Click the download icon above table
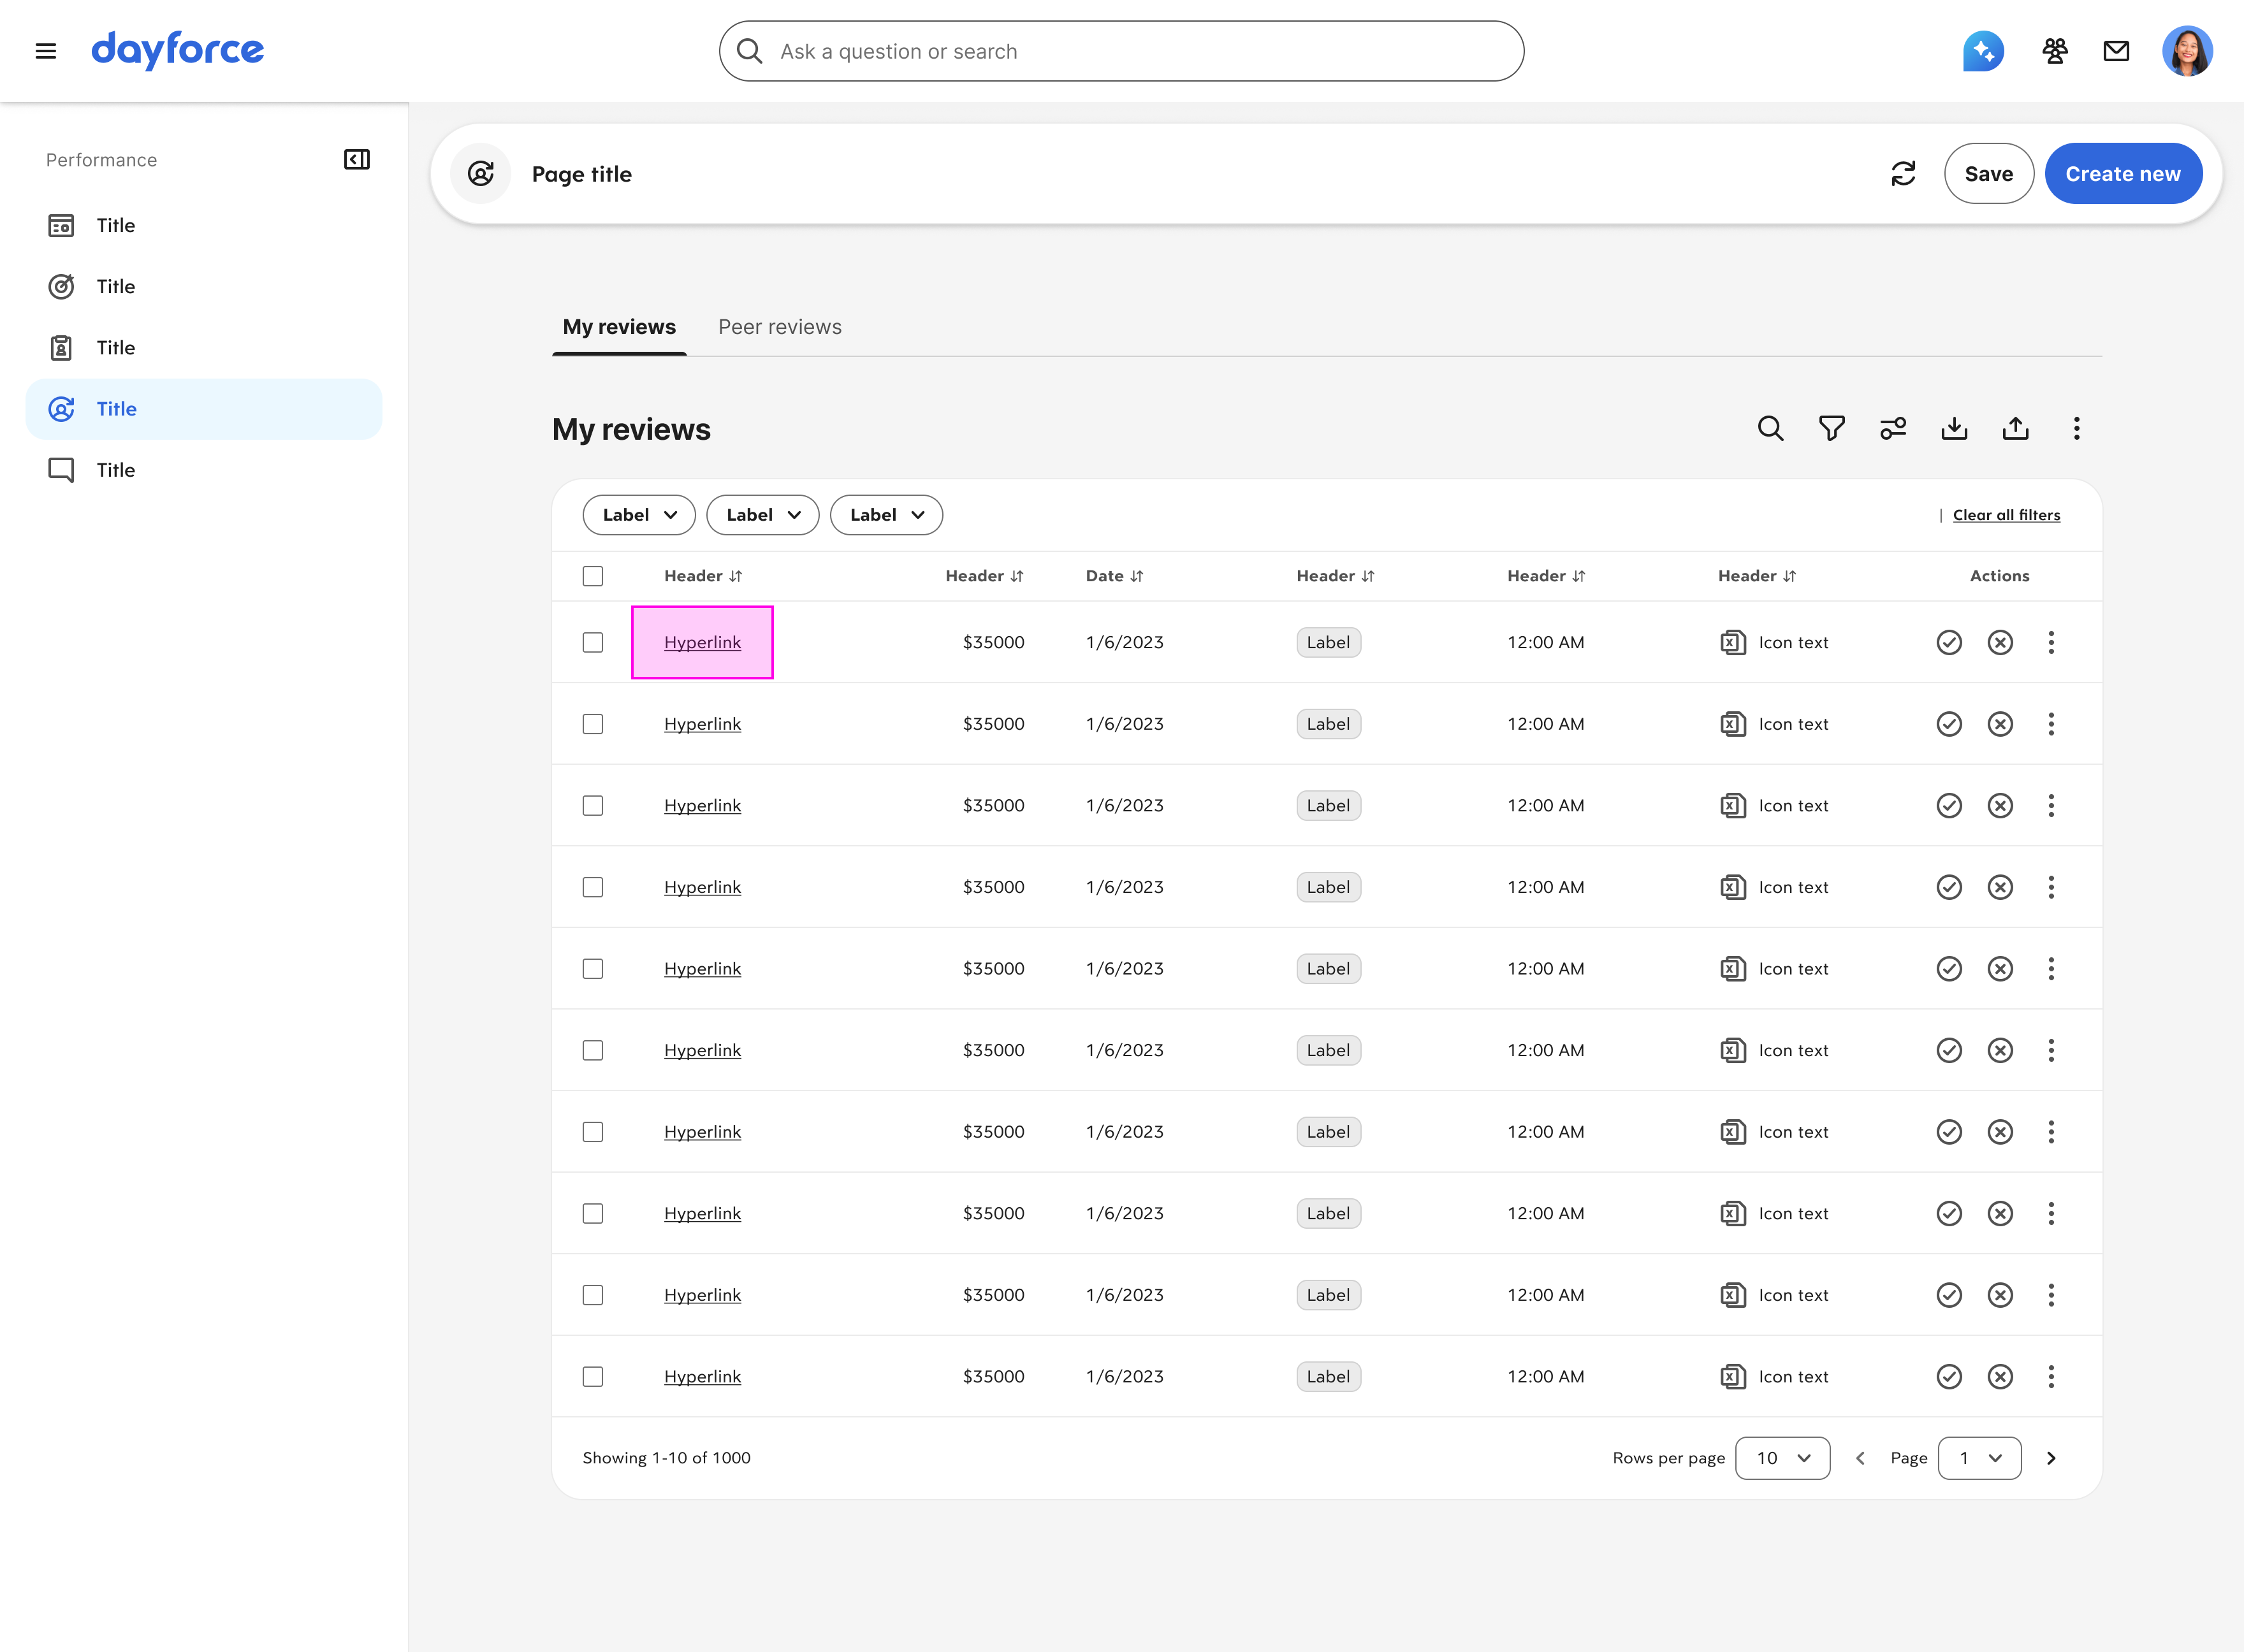This screenshot has height=1652, width=2244. pyautogui.click(x=1954, y=429)
